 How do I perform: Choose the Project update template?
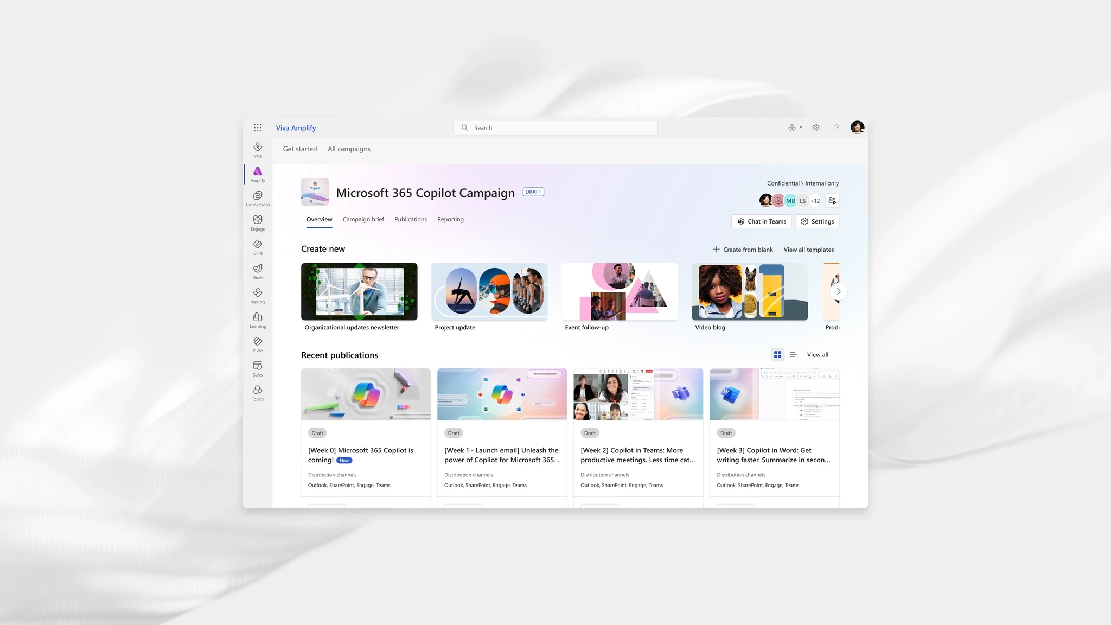(x=489, y=297)
